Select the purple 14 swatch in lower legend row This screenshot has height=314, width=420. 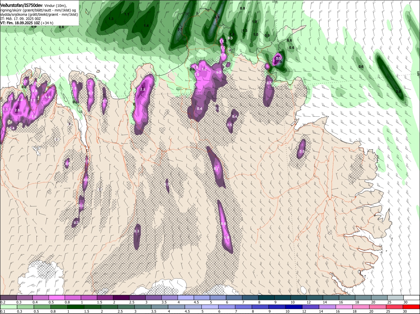point(328,307)
